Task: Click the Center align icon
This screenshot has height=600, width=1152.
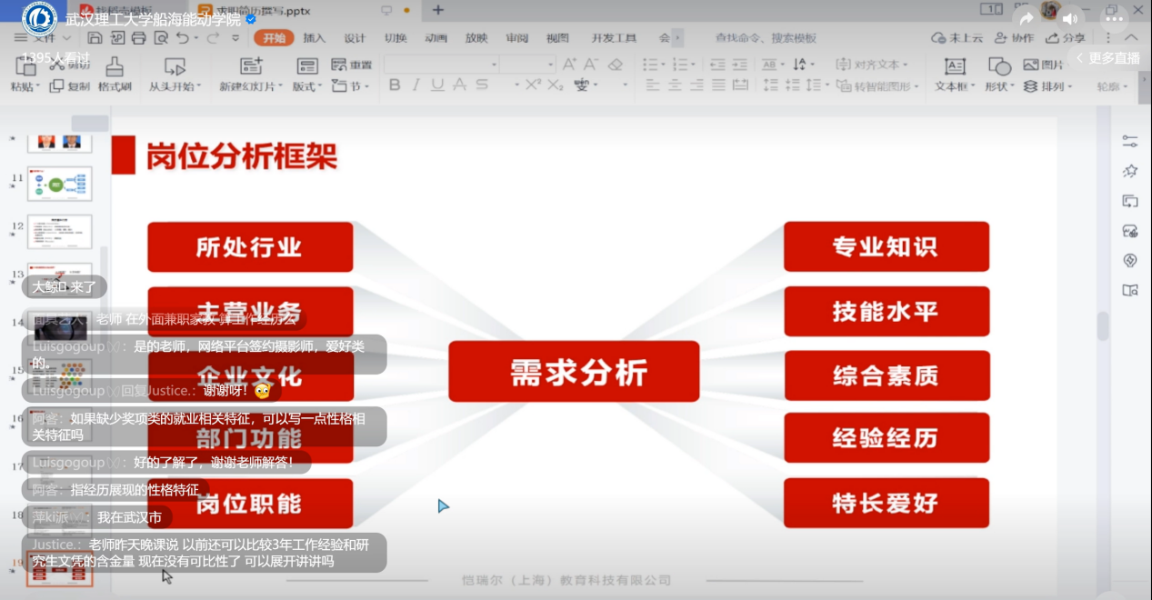Action: coord(674,85)
